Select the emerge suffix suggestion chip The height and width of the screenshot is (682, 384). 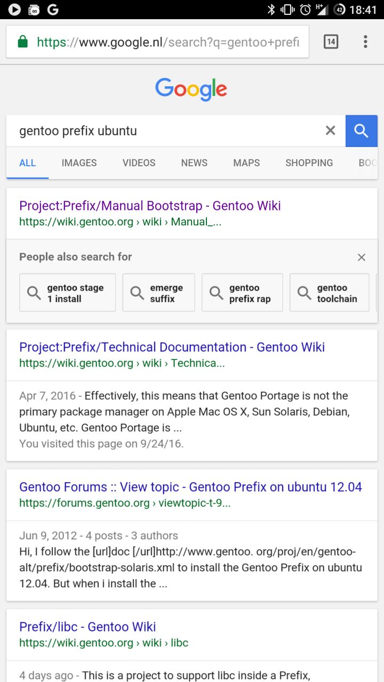[x=158, y=293]
